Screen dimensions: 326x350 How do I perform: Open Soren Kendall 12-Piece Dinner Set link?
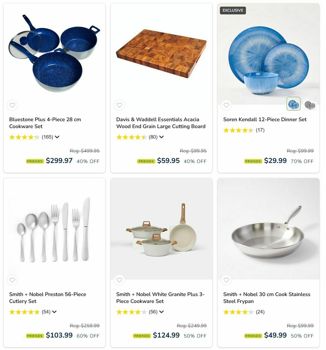tap(265, 120)
